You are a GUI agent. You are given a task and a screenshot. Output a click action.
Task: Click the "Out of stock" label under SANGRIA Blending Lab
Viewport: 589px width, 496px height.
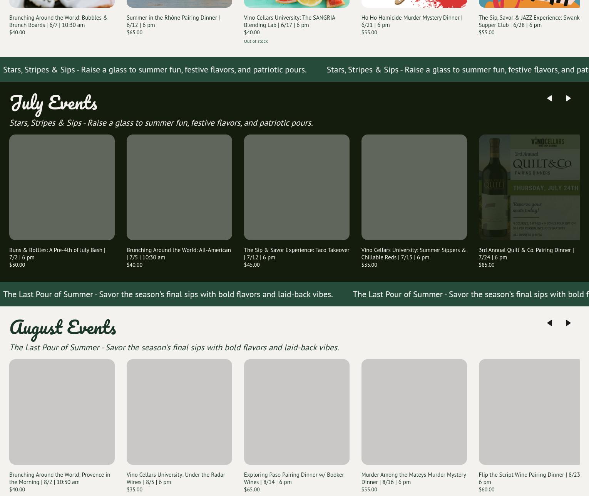(x=256, y=41)
